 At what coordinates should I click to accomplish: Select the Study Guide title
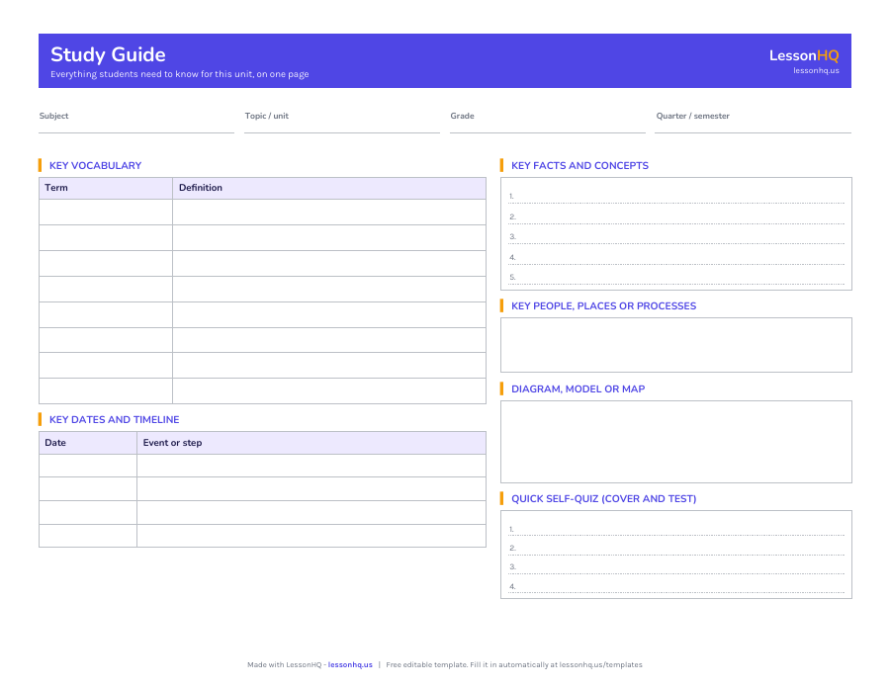point(108,54)
